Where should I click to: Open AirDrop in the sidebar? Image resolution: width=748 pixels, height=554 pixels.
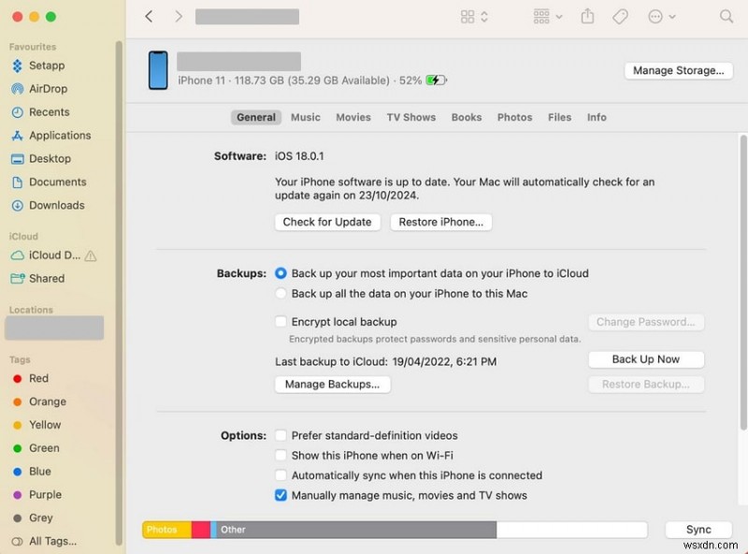coord(49,89)
